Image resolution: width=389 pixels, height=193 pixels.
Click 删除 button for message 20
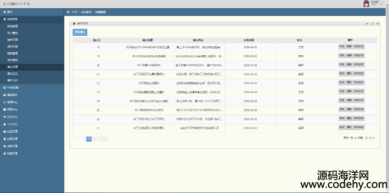pyautogui.click(x=349, y=65)
